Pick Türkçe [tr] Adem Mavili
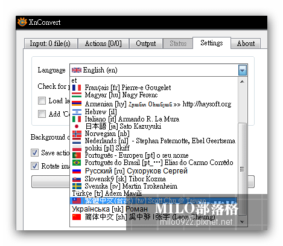Image resolution: width=283 pixels, height=246 pixels. coord(154,193)
